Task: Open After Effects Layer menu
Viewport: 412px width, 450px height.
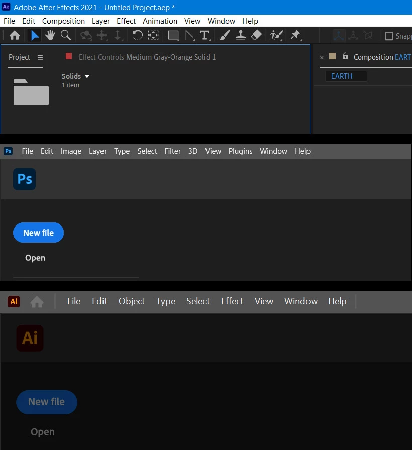Action: click(x=100, y=21)
